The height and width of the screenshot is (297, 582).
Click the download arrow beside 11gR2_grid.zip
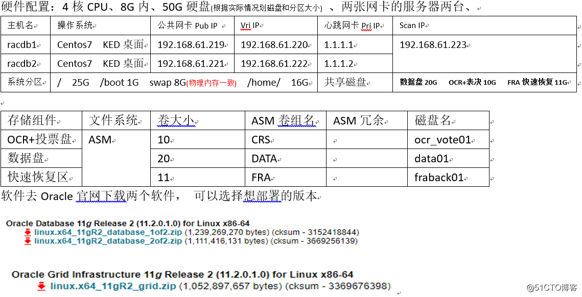coord(41,286)
